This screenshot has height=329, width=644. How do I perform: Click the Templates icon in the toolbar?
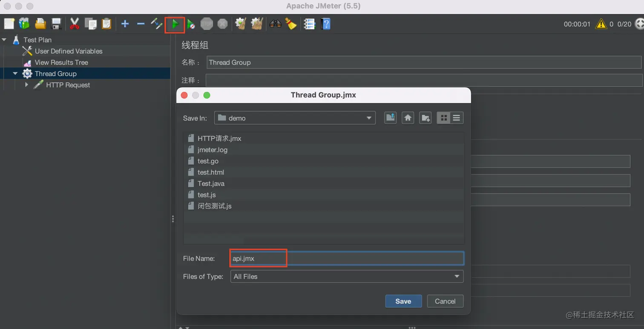[24, 24]
